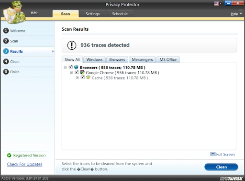
Task: Open the Help menu
Action: tap(234, 14)
